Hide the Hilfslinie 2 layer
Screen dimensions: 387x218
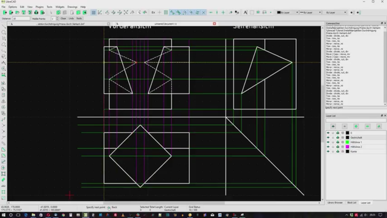[x=328, y=147]
